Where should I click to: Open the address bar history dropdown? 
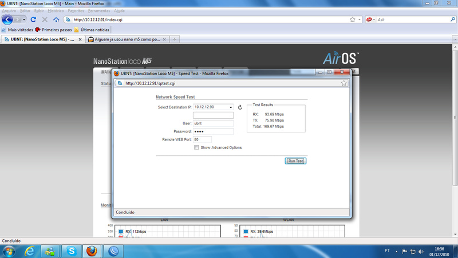point(360,19)
